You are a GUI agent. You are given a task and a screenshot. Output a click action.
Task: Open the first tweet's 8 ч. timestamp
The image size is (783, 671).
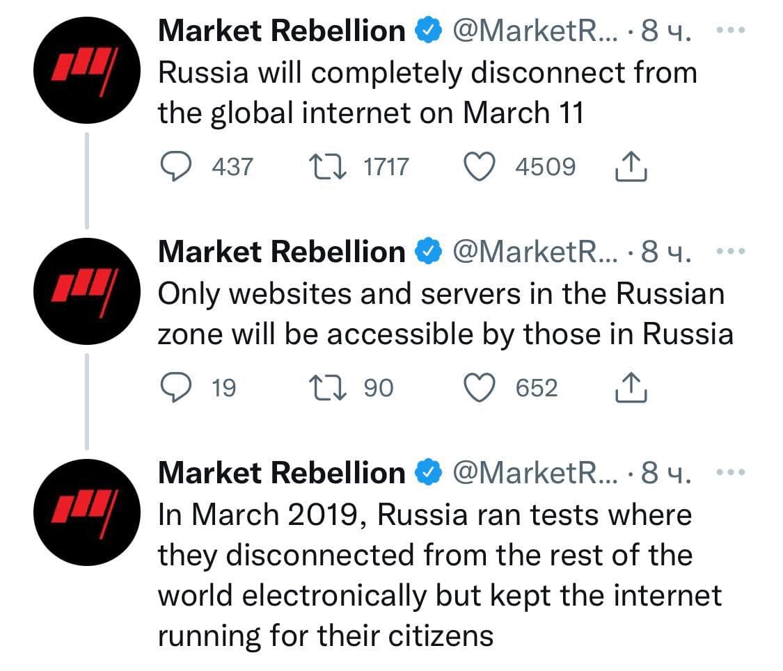point(667,31)
